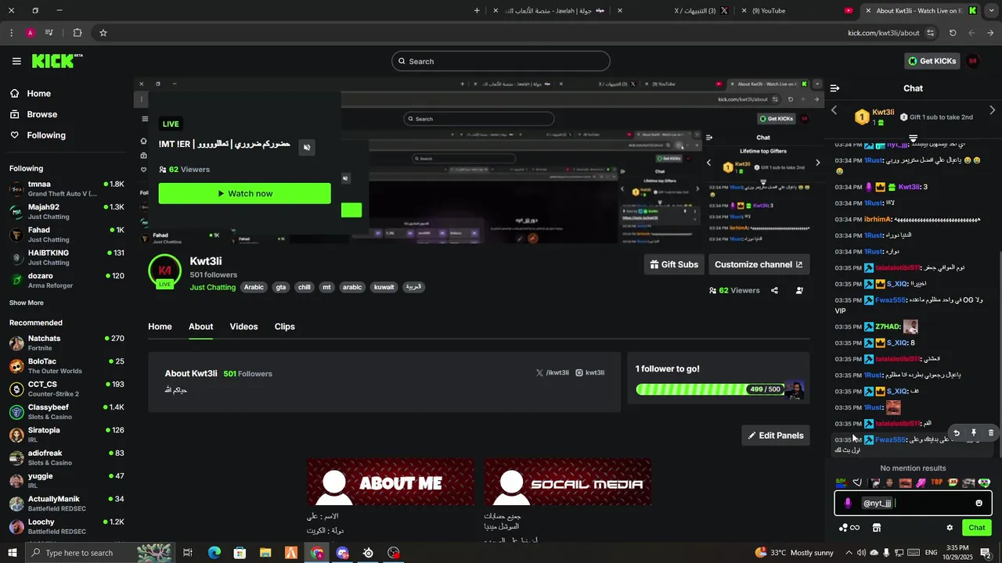Click the reply icon on the hovered chat message
The image size is (1002, 563).
click(956, 432)
